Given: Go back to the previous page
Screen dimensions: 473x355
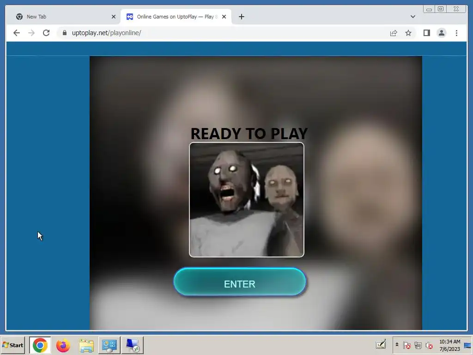Looking at the screenshot, I should (17, 33).
